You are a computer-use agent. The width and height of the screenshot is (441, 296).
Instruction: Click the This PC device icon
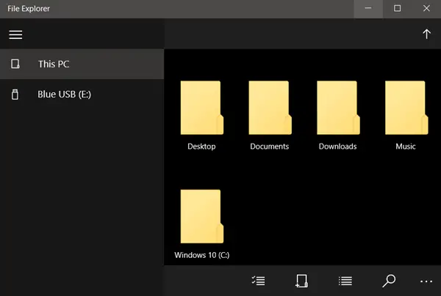tap(15, 64)
